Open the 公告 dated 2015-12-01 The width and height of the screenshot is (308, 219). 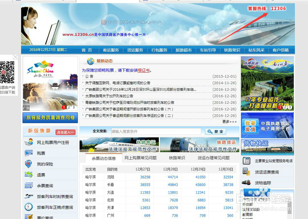[x=89, y=76]
